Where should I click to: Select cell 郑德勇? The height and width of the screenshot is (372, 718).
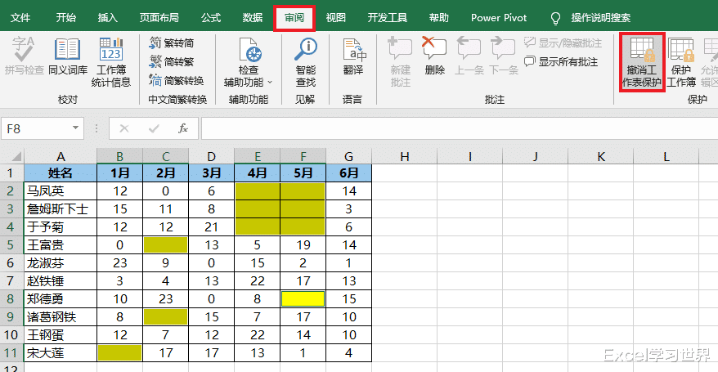click(x=61, y=298)
